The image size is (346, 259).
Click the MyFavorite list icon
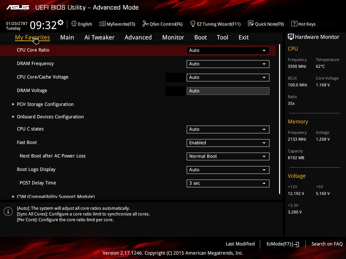click(x=103, y=24)
